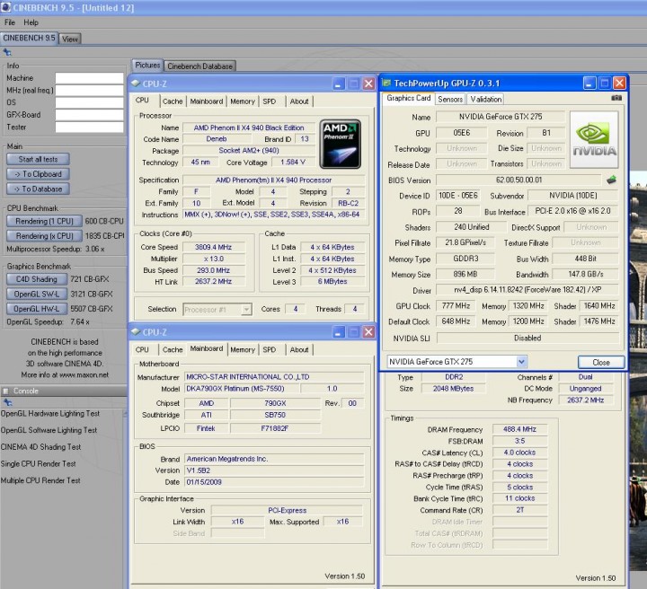Viewport: 647px width, 589px height.
Task: Run the OpenGL HW-L benchmark
Action: point(37,309)
